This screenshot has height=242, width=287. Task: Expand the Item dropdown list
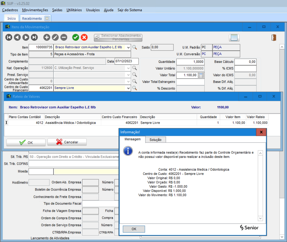[x=128, y=48]
